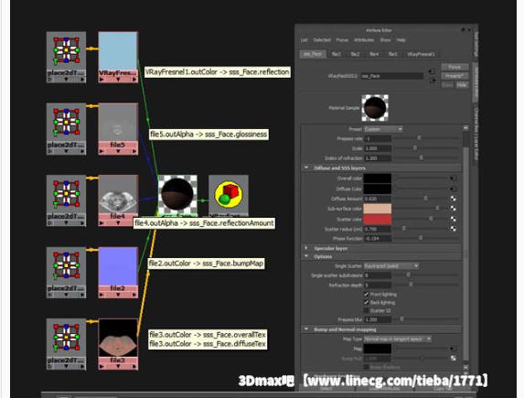Collapse Bump and Normal mapping section
524x398 pixels.
pos(306,329)
